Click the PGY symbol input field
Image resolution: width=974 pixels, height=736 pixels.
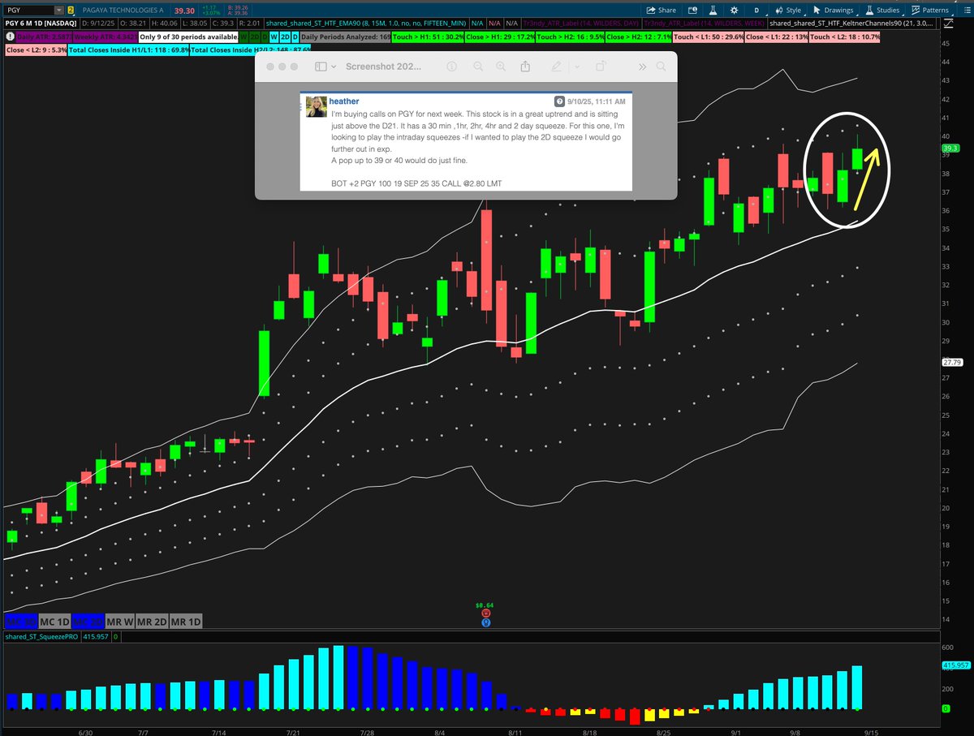29,10
